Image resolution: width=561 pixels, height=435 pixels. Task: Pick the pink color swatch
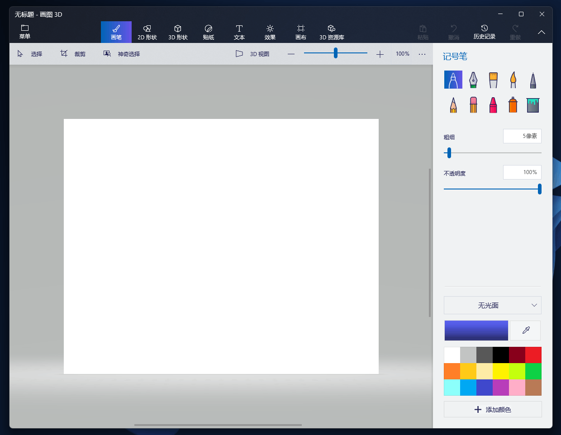tap(517, 388)
